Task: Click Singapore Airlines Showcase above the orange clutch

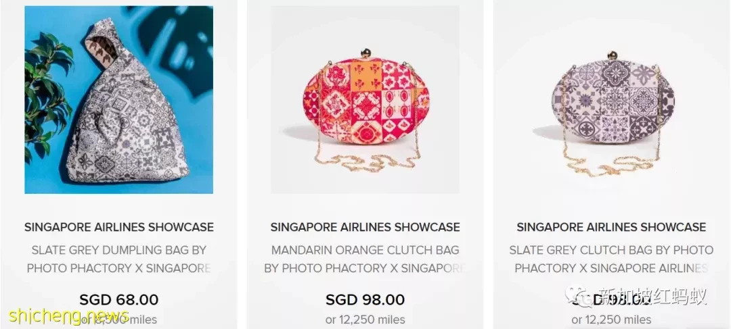Action: [365, 227]
